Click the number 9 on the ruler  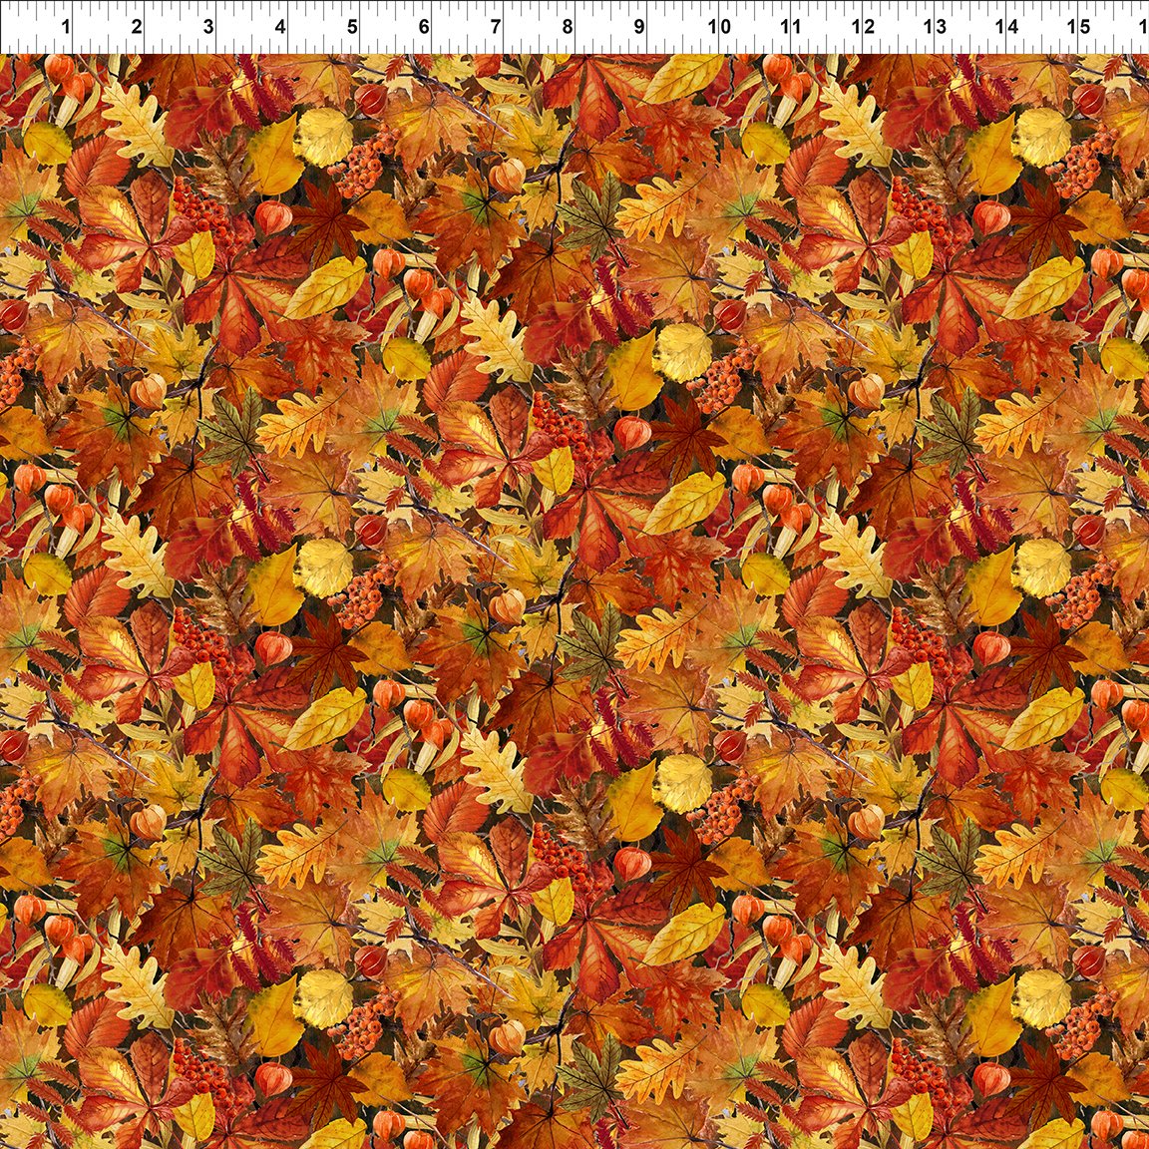[x=638, y=24]
